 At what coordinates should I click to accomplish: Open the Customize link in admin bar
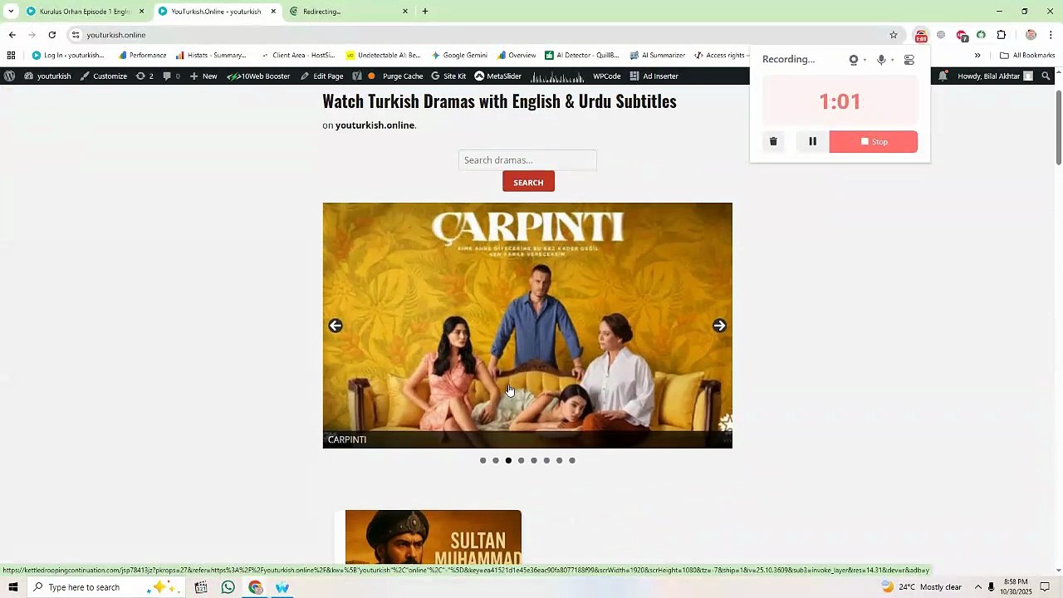pyautogui.click(x=104, y=76)
